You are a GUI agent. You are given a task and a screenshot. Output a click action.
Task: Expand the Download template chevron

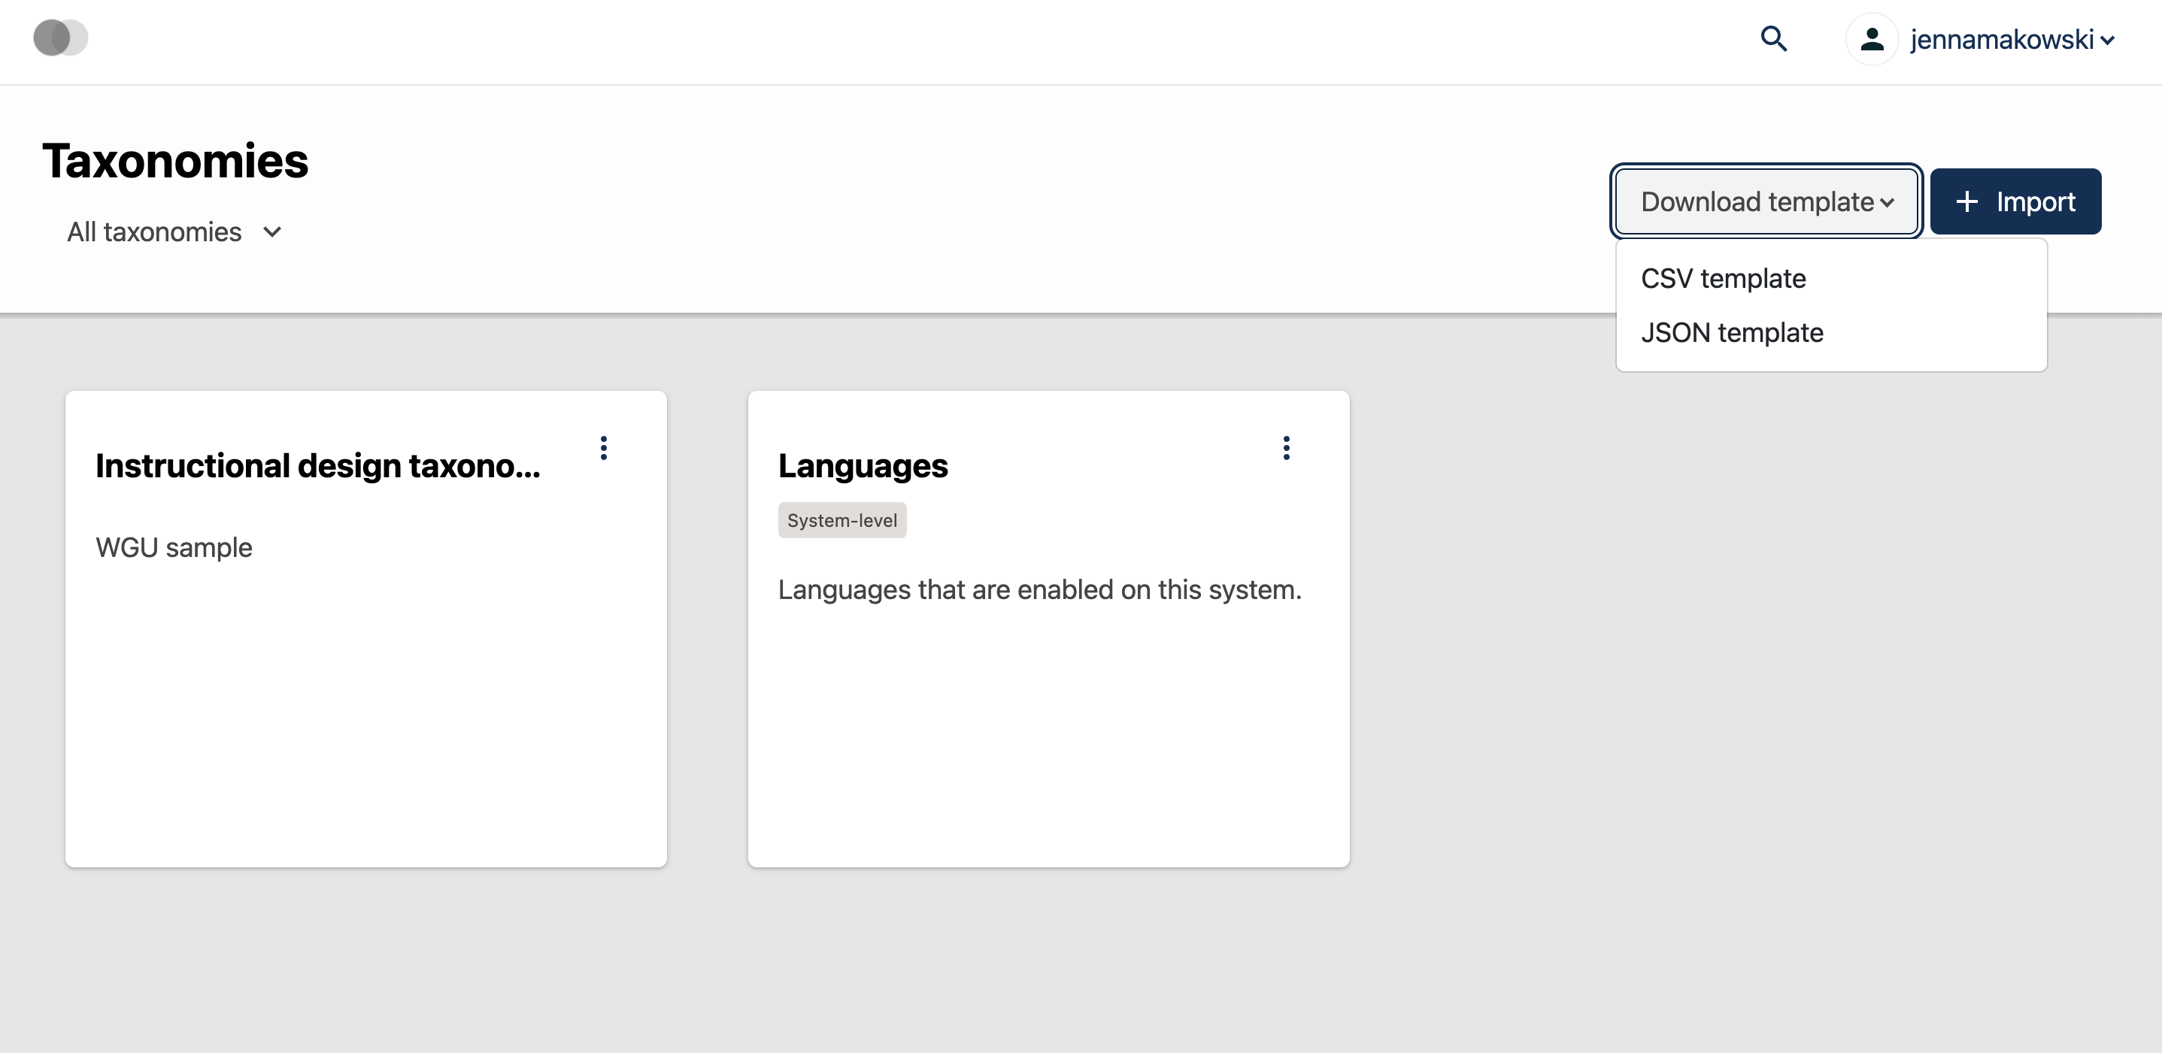pos(1888,202)
